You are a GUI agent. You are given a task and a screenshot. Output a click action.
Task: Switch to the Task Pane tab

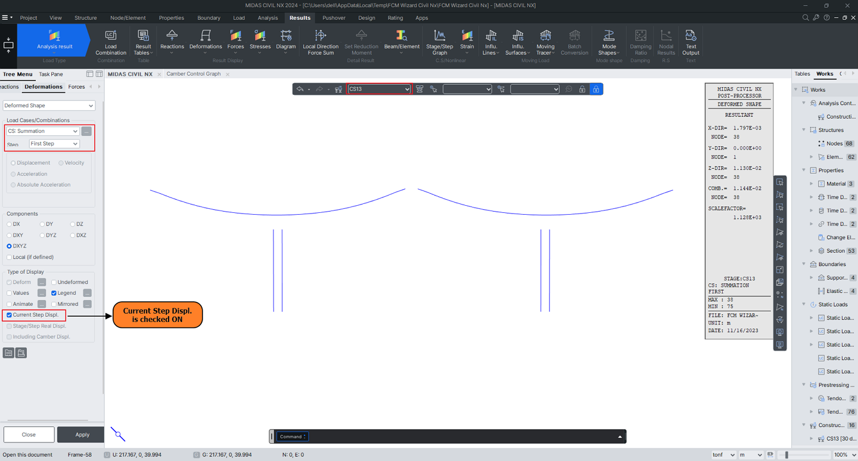[x=51, y=74]
